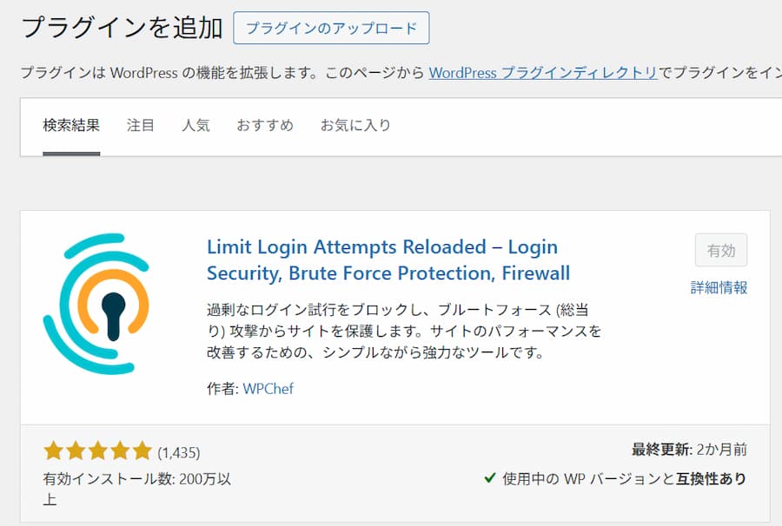The width and height of the screenshot is (782, 526).
Task: Click the プラグインのアップロード button
Action: click(331, 28)
